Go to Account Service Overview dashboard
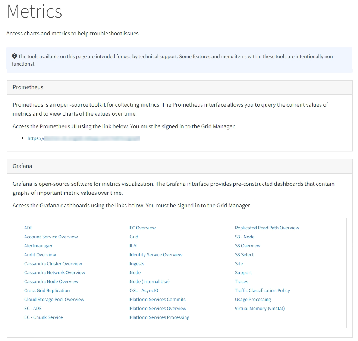 pos(51,237)
